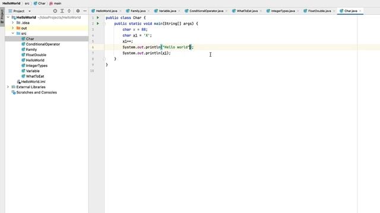Click Char breadcrumb in navigation bar
Viewport: 380px width, 213px height.
40,4
